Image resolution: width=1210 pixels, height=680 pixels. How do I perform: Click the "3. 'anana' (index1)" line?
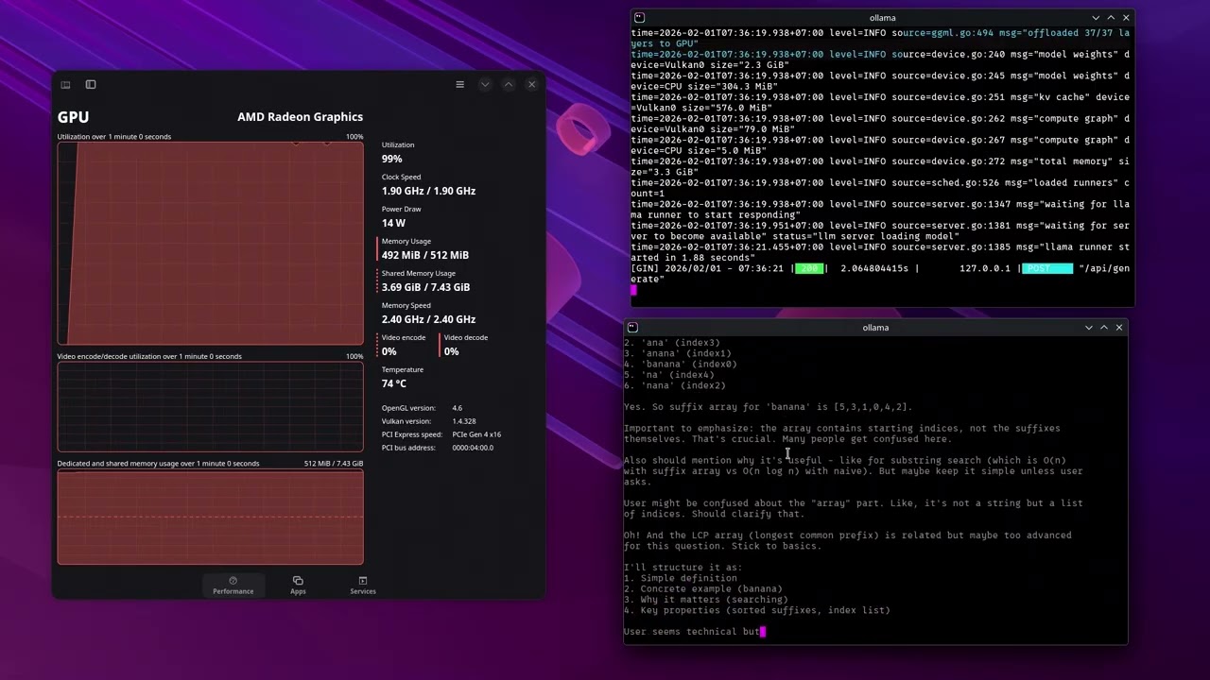[x=678, y=353]
